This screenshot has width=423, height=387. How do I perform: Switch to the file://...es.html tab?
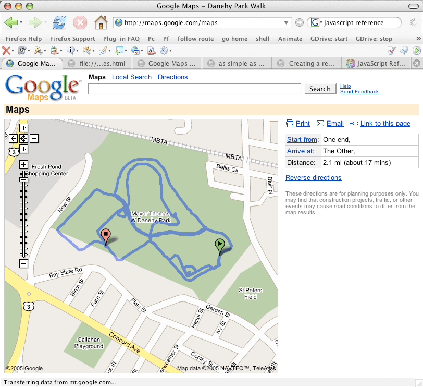tap(97, 64)
